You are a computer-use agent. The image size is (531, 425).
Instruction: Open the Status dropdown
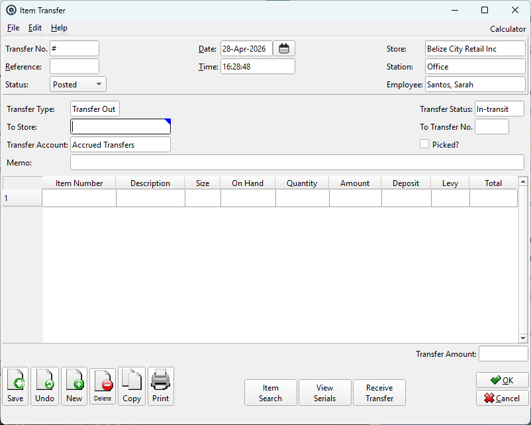pos(78,84)
